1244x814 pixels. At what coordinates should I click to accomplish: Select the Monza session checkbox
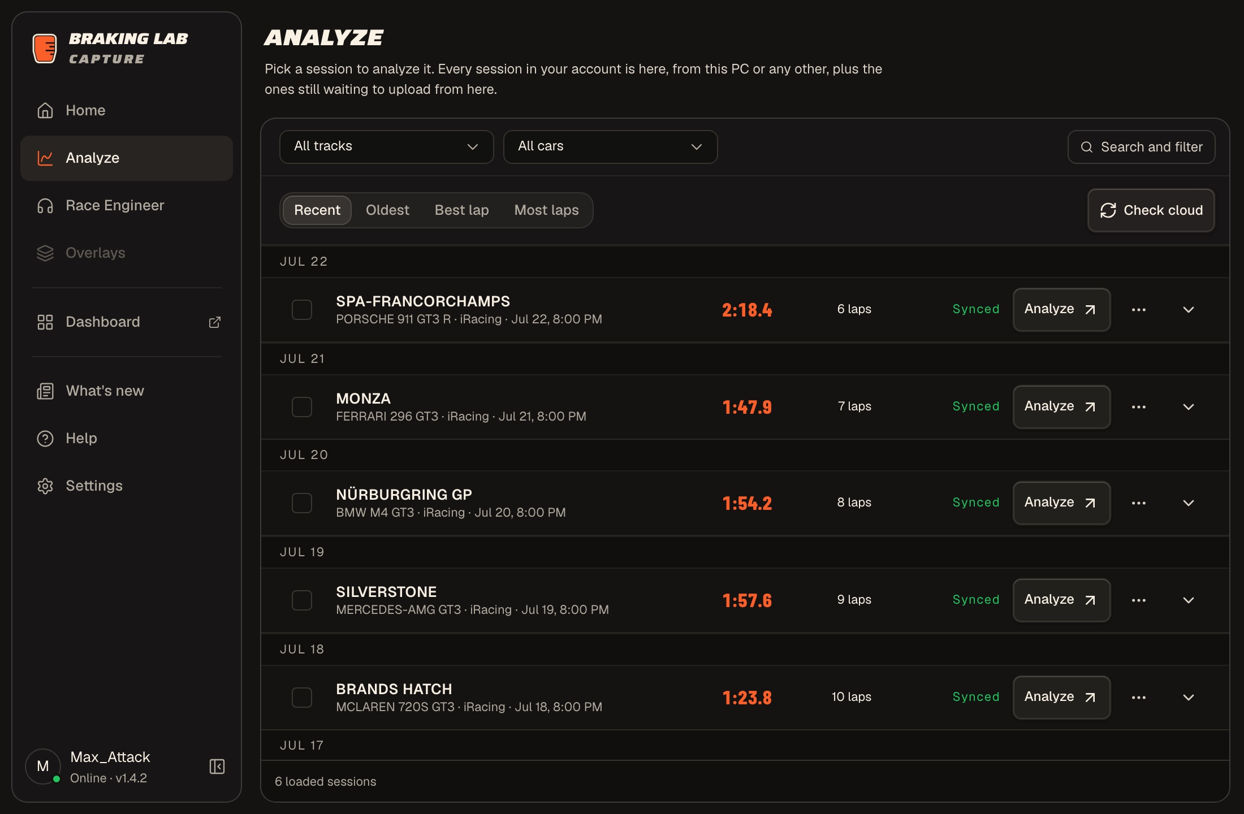[x=302, y=407]
